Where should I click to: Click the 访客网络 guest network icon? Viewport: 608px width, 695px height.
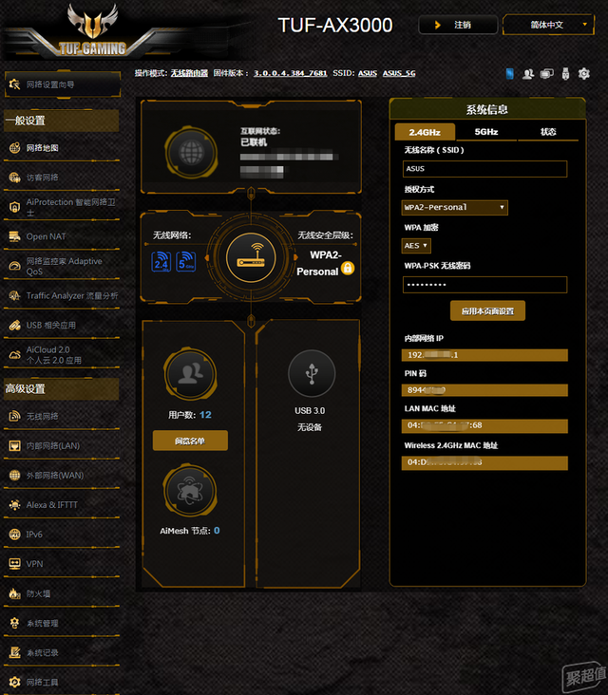[14, 178]
